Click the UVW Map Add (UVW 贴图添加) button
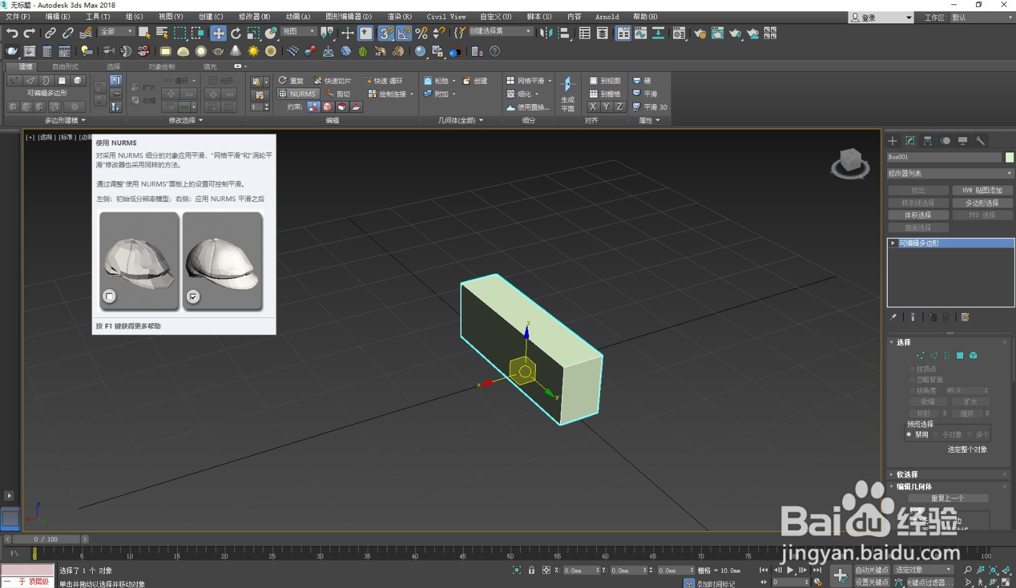Viewport: 1016px width, 588px height. (982, 190)
